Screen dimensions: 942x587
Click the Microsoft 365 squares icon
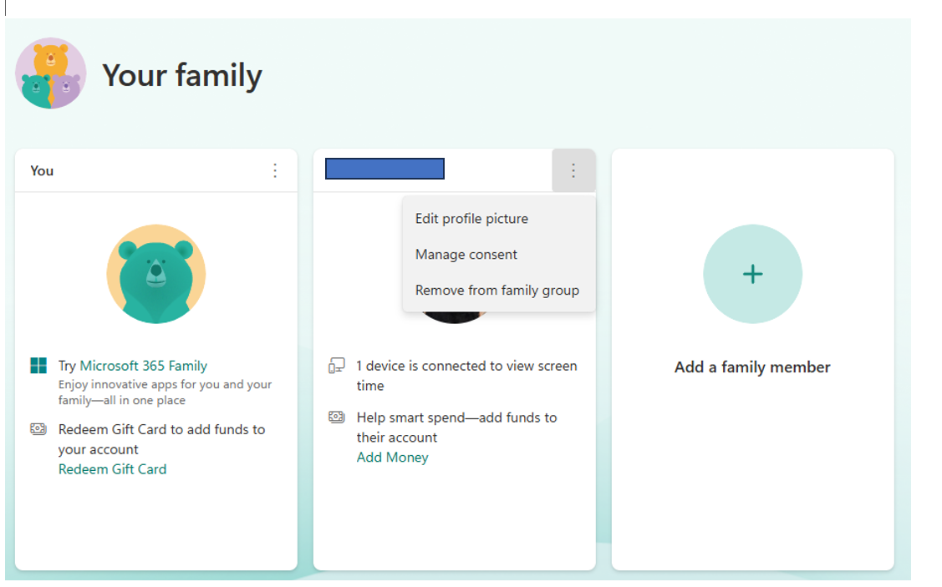coord(38,366)
